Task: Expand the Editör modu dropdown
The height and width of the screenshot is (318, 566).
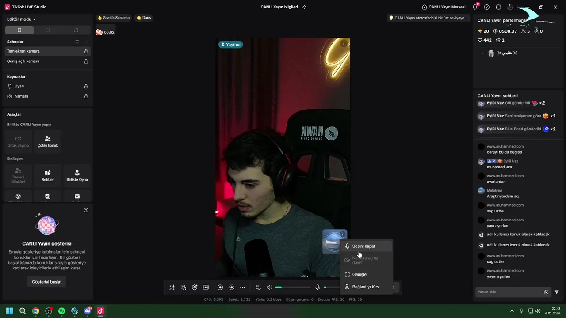Action: pyautogui.click(x=22, y=19)
